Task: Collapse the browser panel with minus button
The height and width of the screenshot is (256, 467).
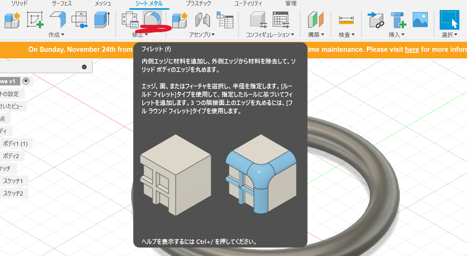Action: [x=84, y=67]
